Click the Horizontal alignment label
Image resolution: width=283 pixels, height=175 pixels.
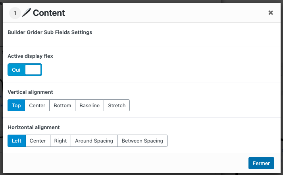click(x=34, y=127)
